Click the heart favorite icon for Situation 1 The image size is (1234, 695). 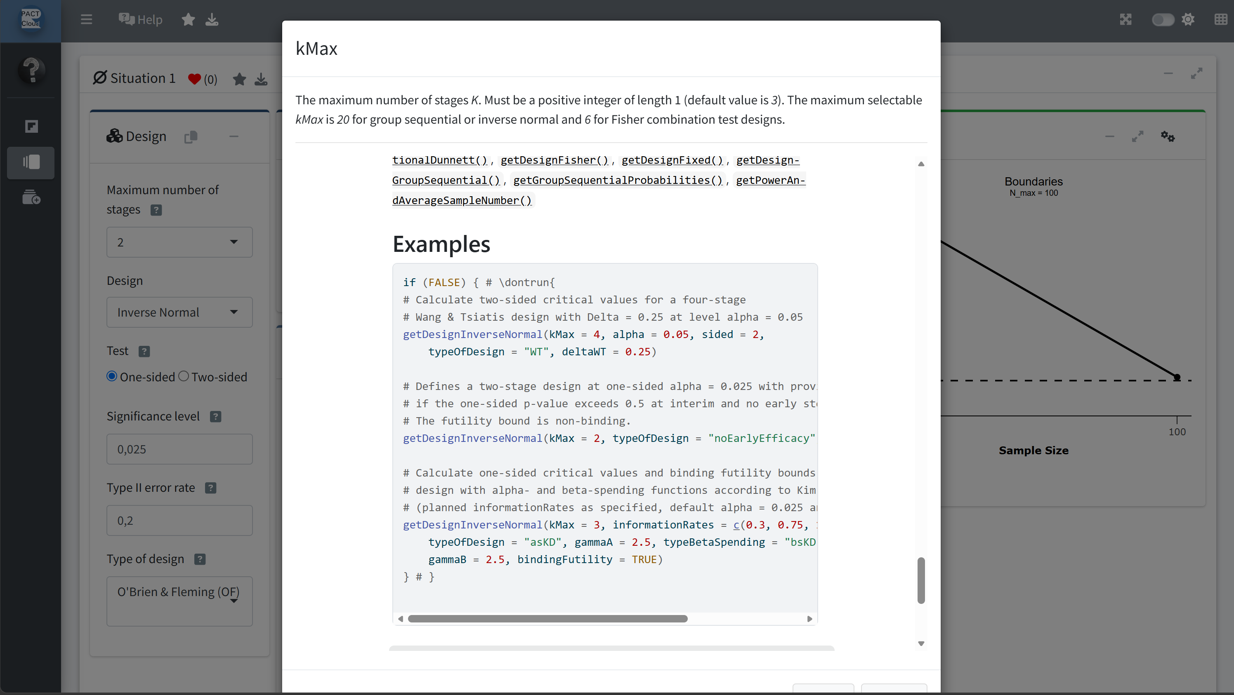(x=194, y=79)
